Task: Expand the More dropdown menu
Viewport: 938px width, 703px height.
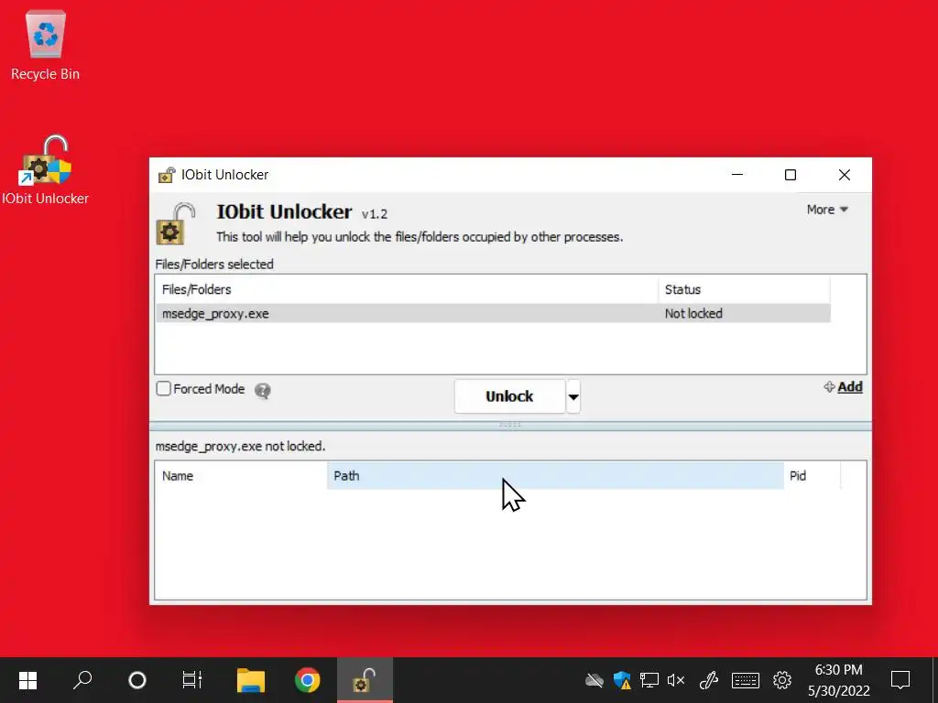Action: click(x=827, y=210)
